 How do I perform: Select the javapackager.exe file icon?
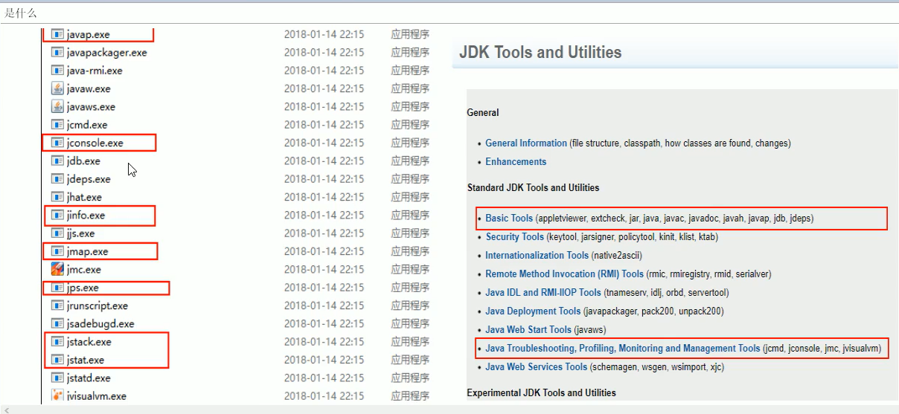pyautogui.click(x=57, y=52)
